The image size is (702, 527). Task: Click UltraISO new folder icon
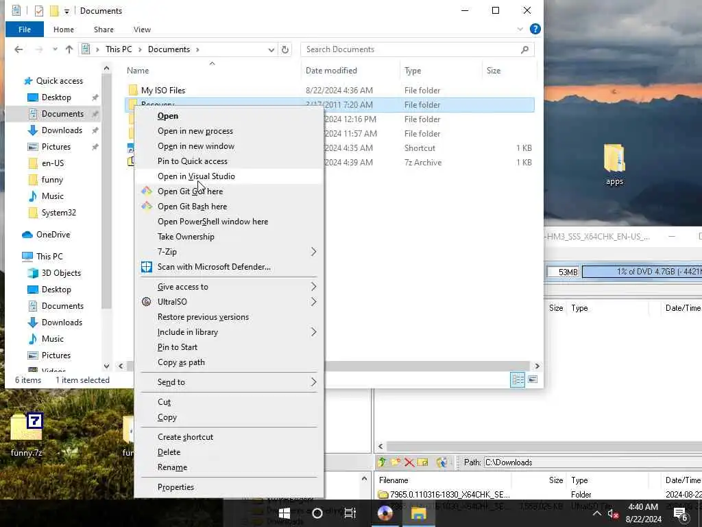(x=396, y=462)
